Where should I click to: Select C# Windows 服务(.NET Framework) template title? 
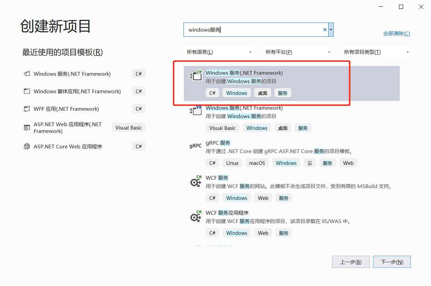244,73
